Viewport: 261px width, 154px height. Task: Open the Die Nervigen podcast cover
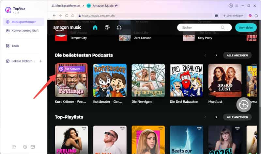click(x=148, y=80)
